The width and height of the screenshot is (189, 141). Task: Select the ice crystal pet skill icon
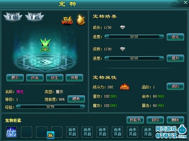click(11, 132)
